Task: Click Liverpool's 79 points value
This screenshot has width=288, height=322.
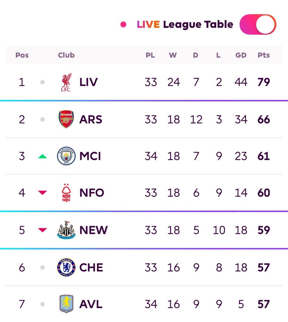Action: click(264, 82)
